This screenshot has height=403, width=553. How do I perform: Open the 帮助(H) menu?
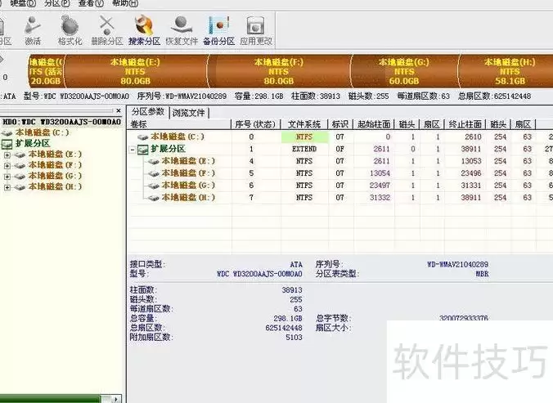(x=125, y=3)
